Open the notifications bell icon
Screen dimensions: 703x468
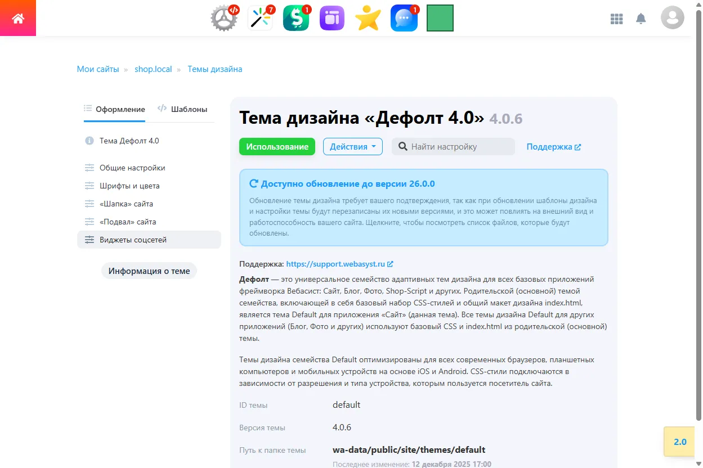pyautogui.click(x=641, y=19)
